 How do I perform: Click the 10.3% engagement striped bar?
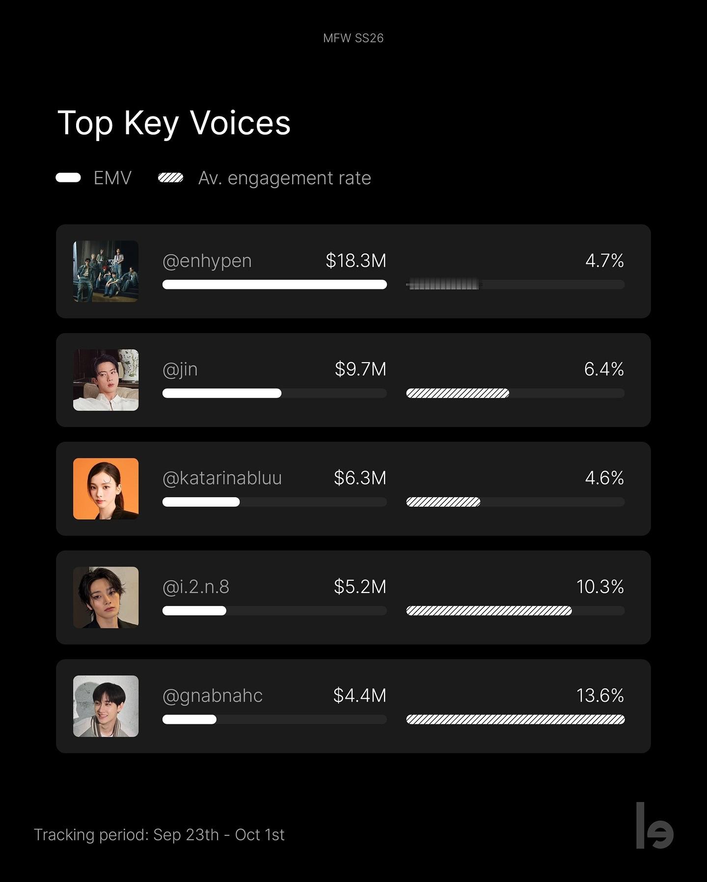pos(489,611)
